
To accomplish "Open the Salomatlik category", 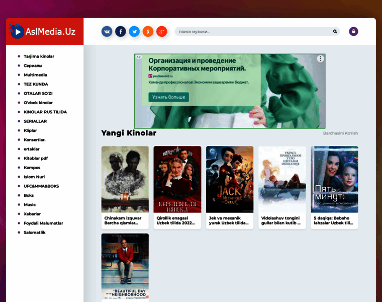I will click(x=35, y=233).
